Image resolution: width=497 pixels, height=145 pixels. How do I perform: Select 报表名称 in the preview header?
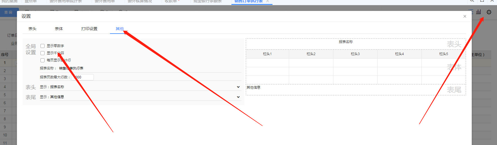click(346, 42)
